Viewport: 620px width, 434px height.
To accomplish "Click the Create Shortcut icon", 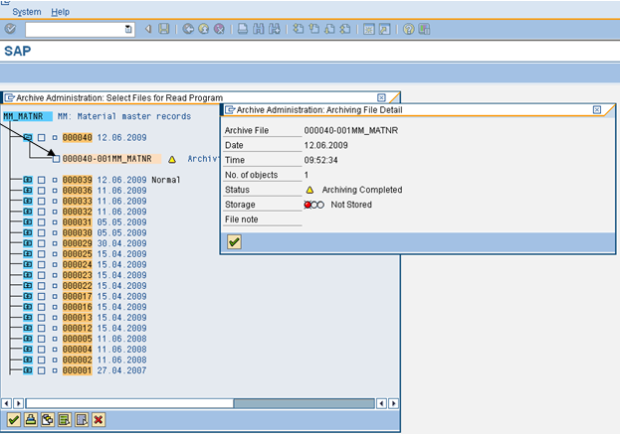I will 384,29.
